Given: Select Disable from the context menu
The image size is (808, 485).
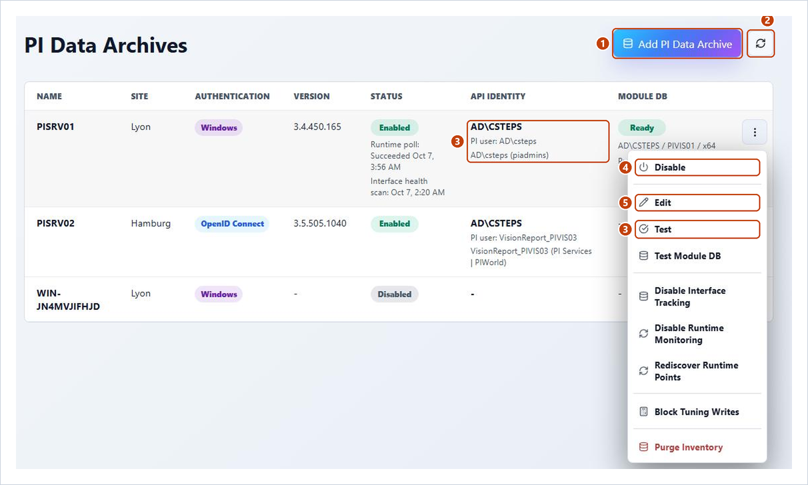Looking at the screenshot, I should click(x=697, y=167).
